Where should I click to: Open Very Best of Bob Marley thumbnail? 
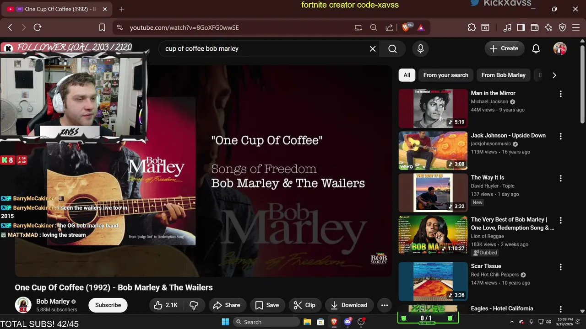[433, 234]
